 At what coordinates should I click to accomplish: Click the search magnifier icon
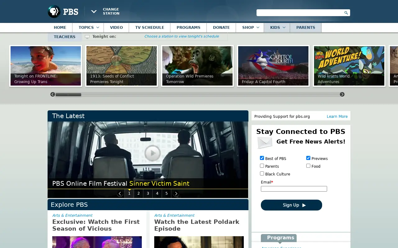(346, 13)
